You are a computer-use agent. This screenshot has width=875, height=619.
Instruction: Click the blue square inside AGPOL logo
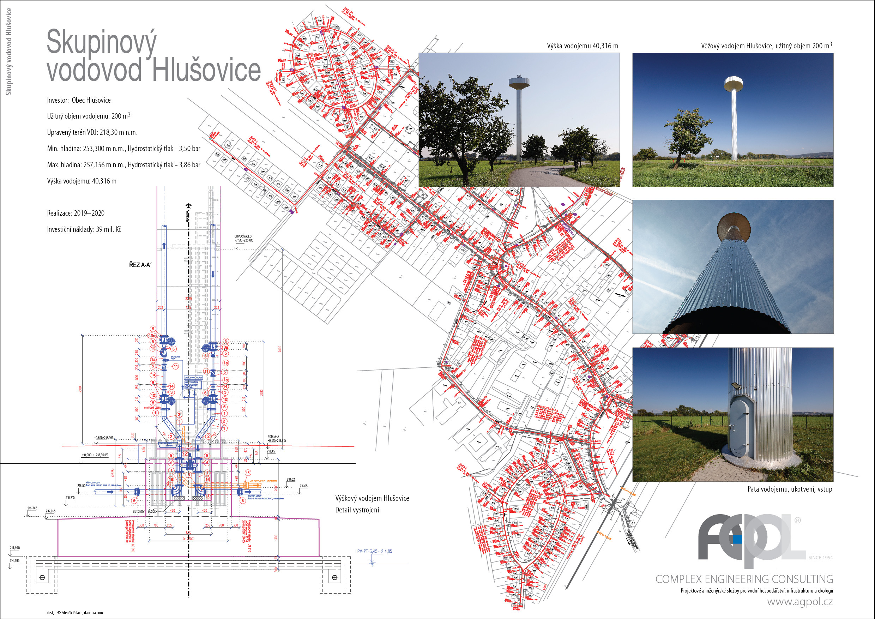[738, 539]
